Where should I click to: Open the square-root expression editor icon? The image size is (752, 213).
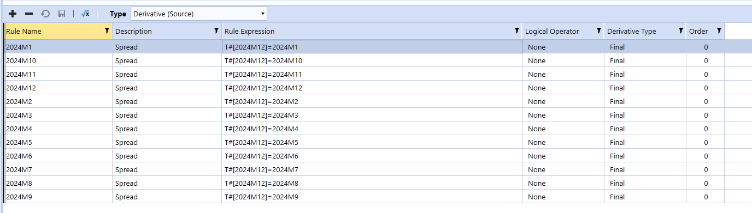click(x=85, y=14)
